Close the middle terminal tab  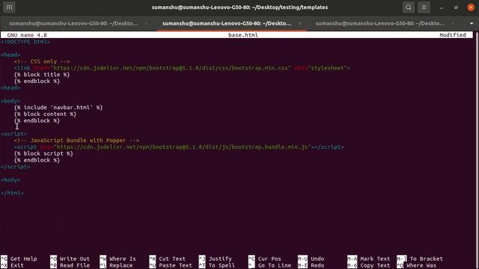click(299, 23)
